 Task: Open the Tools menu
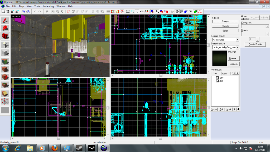[37, 6]
